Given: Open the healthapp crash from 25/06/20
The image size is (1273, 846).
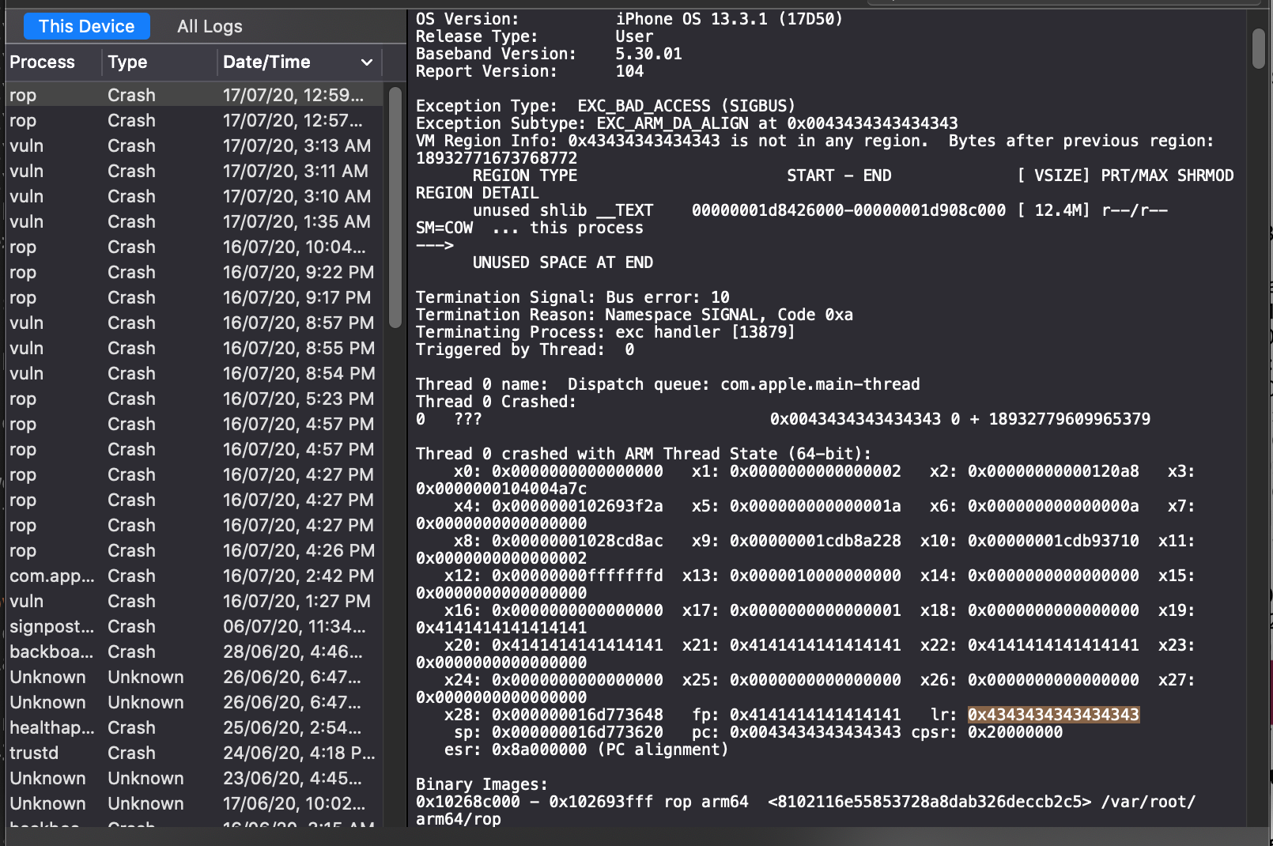Looking at the screenshot, I should pos(158,727).
